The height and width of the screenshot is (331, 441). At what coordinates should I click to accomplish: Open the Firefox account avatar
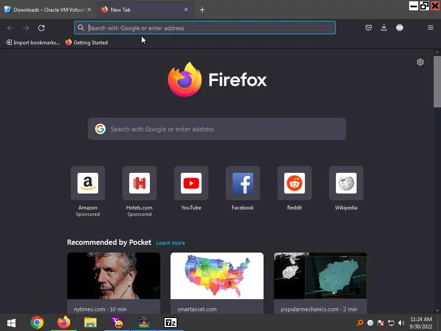click(399, 28)
